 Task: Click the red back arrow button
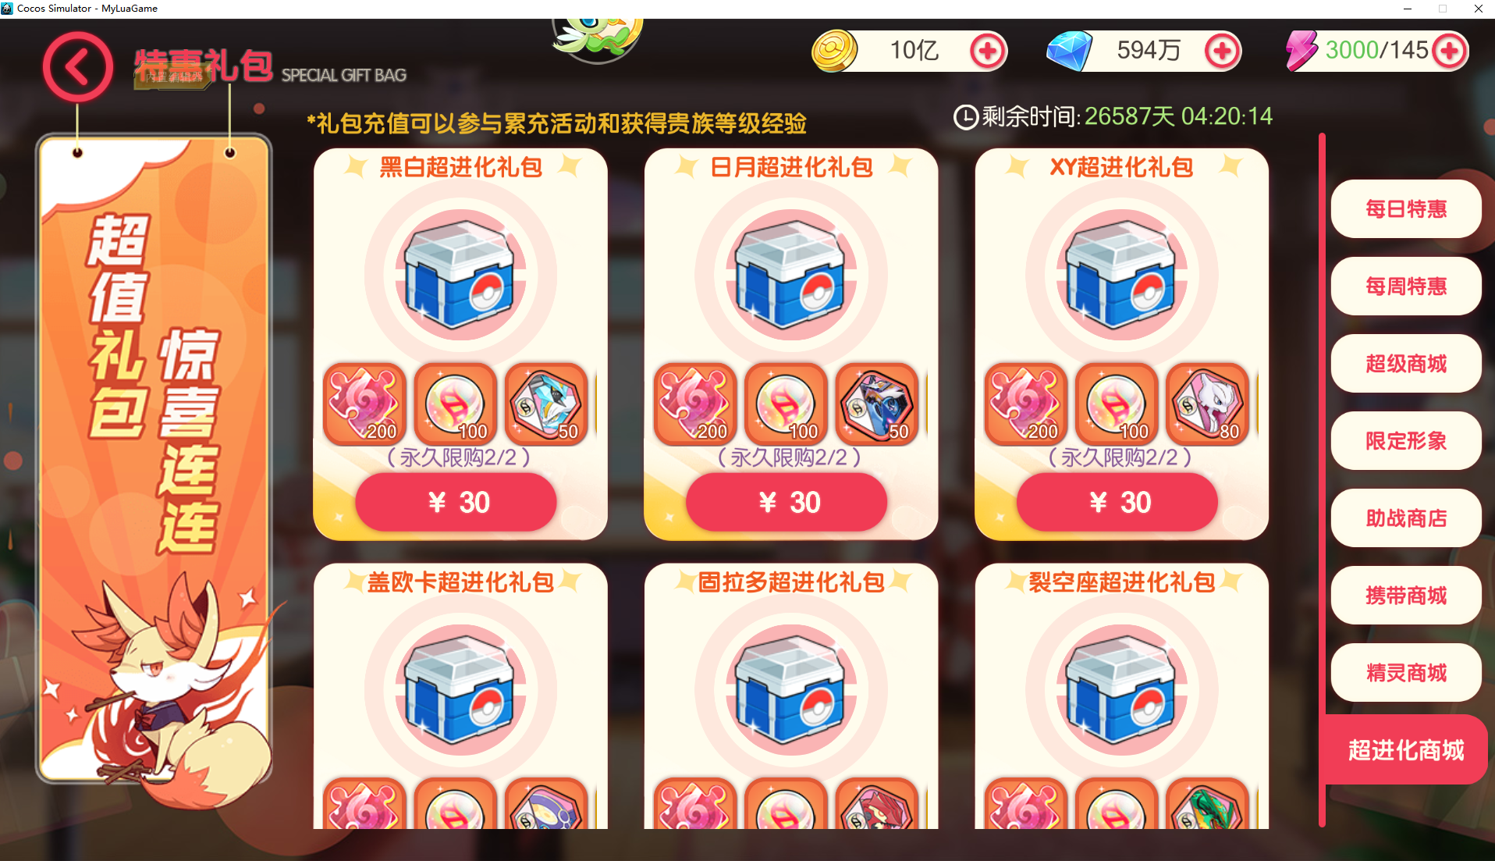click(x=77, y=67)
